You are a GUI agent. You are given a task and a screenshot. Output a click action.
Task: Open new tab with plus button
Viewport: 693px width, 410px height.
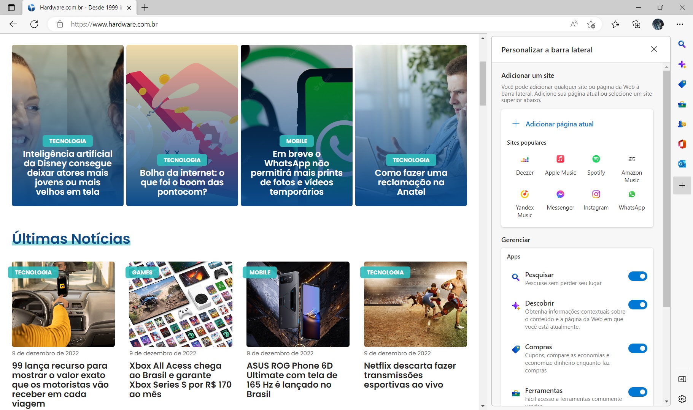[x=145, y=7]
